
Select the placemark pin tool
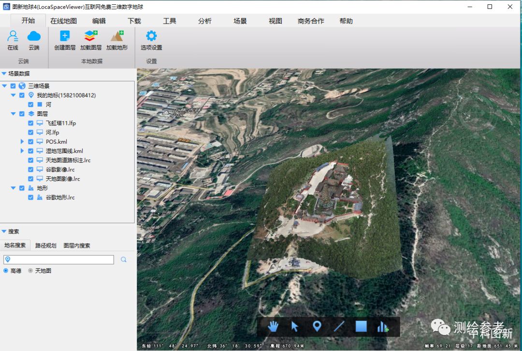(317, 326)
